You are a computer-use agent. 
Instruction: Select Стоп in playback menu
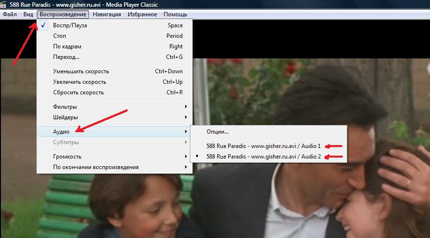[60, 36]
